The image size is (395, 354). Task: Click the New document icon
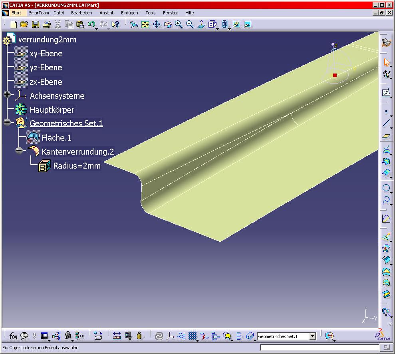point(13,24)
